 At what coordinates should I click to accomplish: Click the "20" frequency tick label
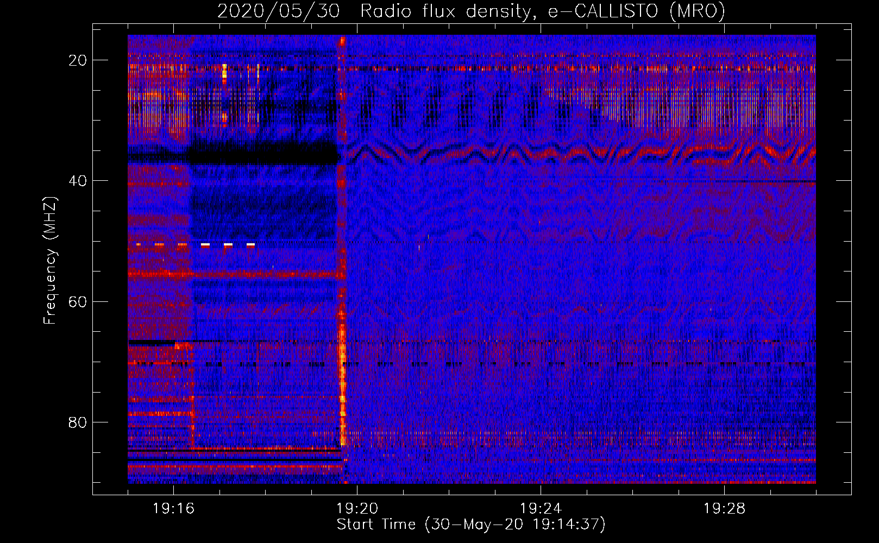(78, 60)
